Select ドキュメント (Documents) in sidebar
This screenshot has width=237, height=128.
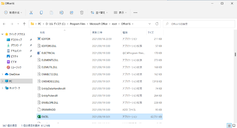pos(16,51)
